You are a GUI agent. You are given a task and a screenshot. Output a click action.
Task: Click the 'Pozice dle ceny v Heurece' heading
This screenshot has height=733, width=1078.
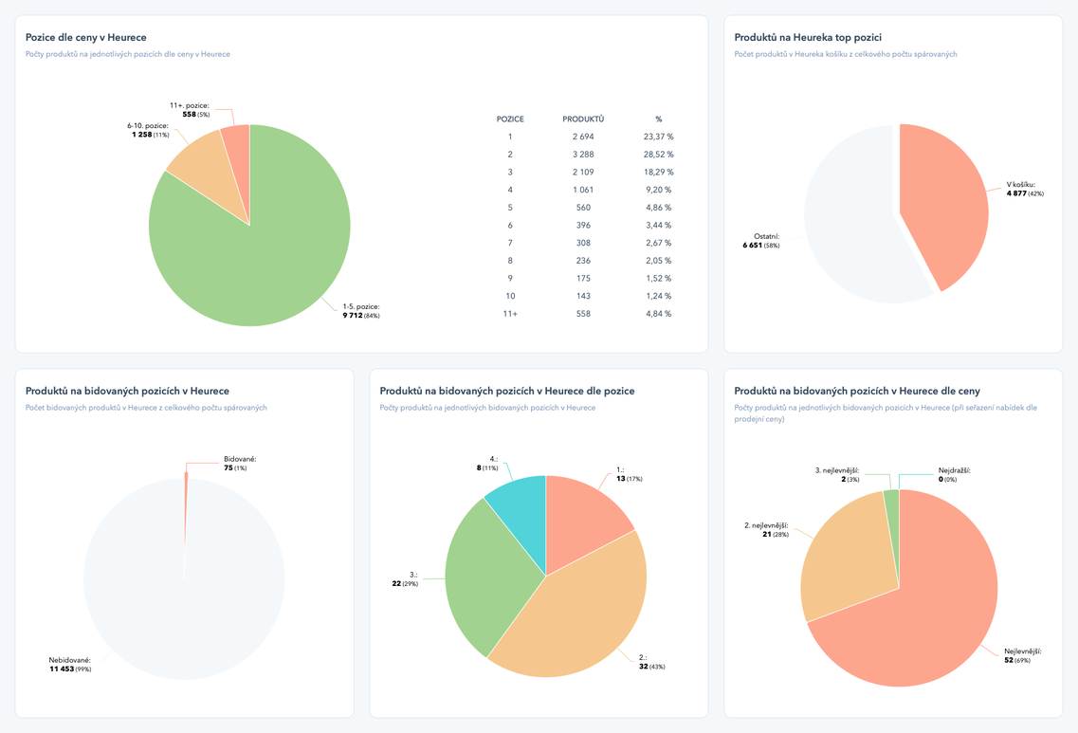pos(86,37)
